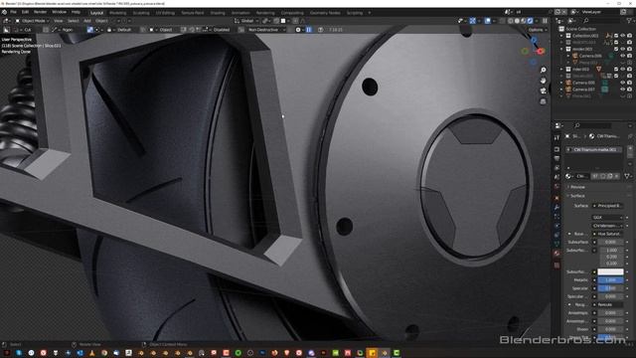636x358 pixels.
Task: Switch to the Layout workspace tab
Action: coord(97,13)
